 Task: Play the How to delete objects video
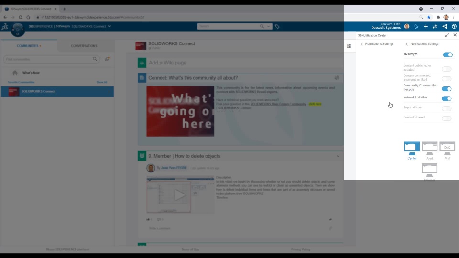pyautogui.click(x=180, y=195)
